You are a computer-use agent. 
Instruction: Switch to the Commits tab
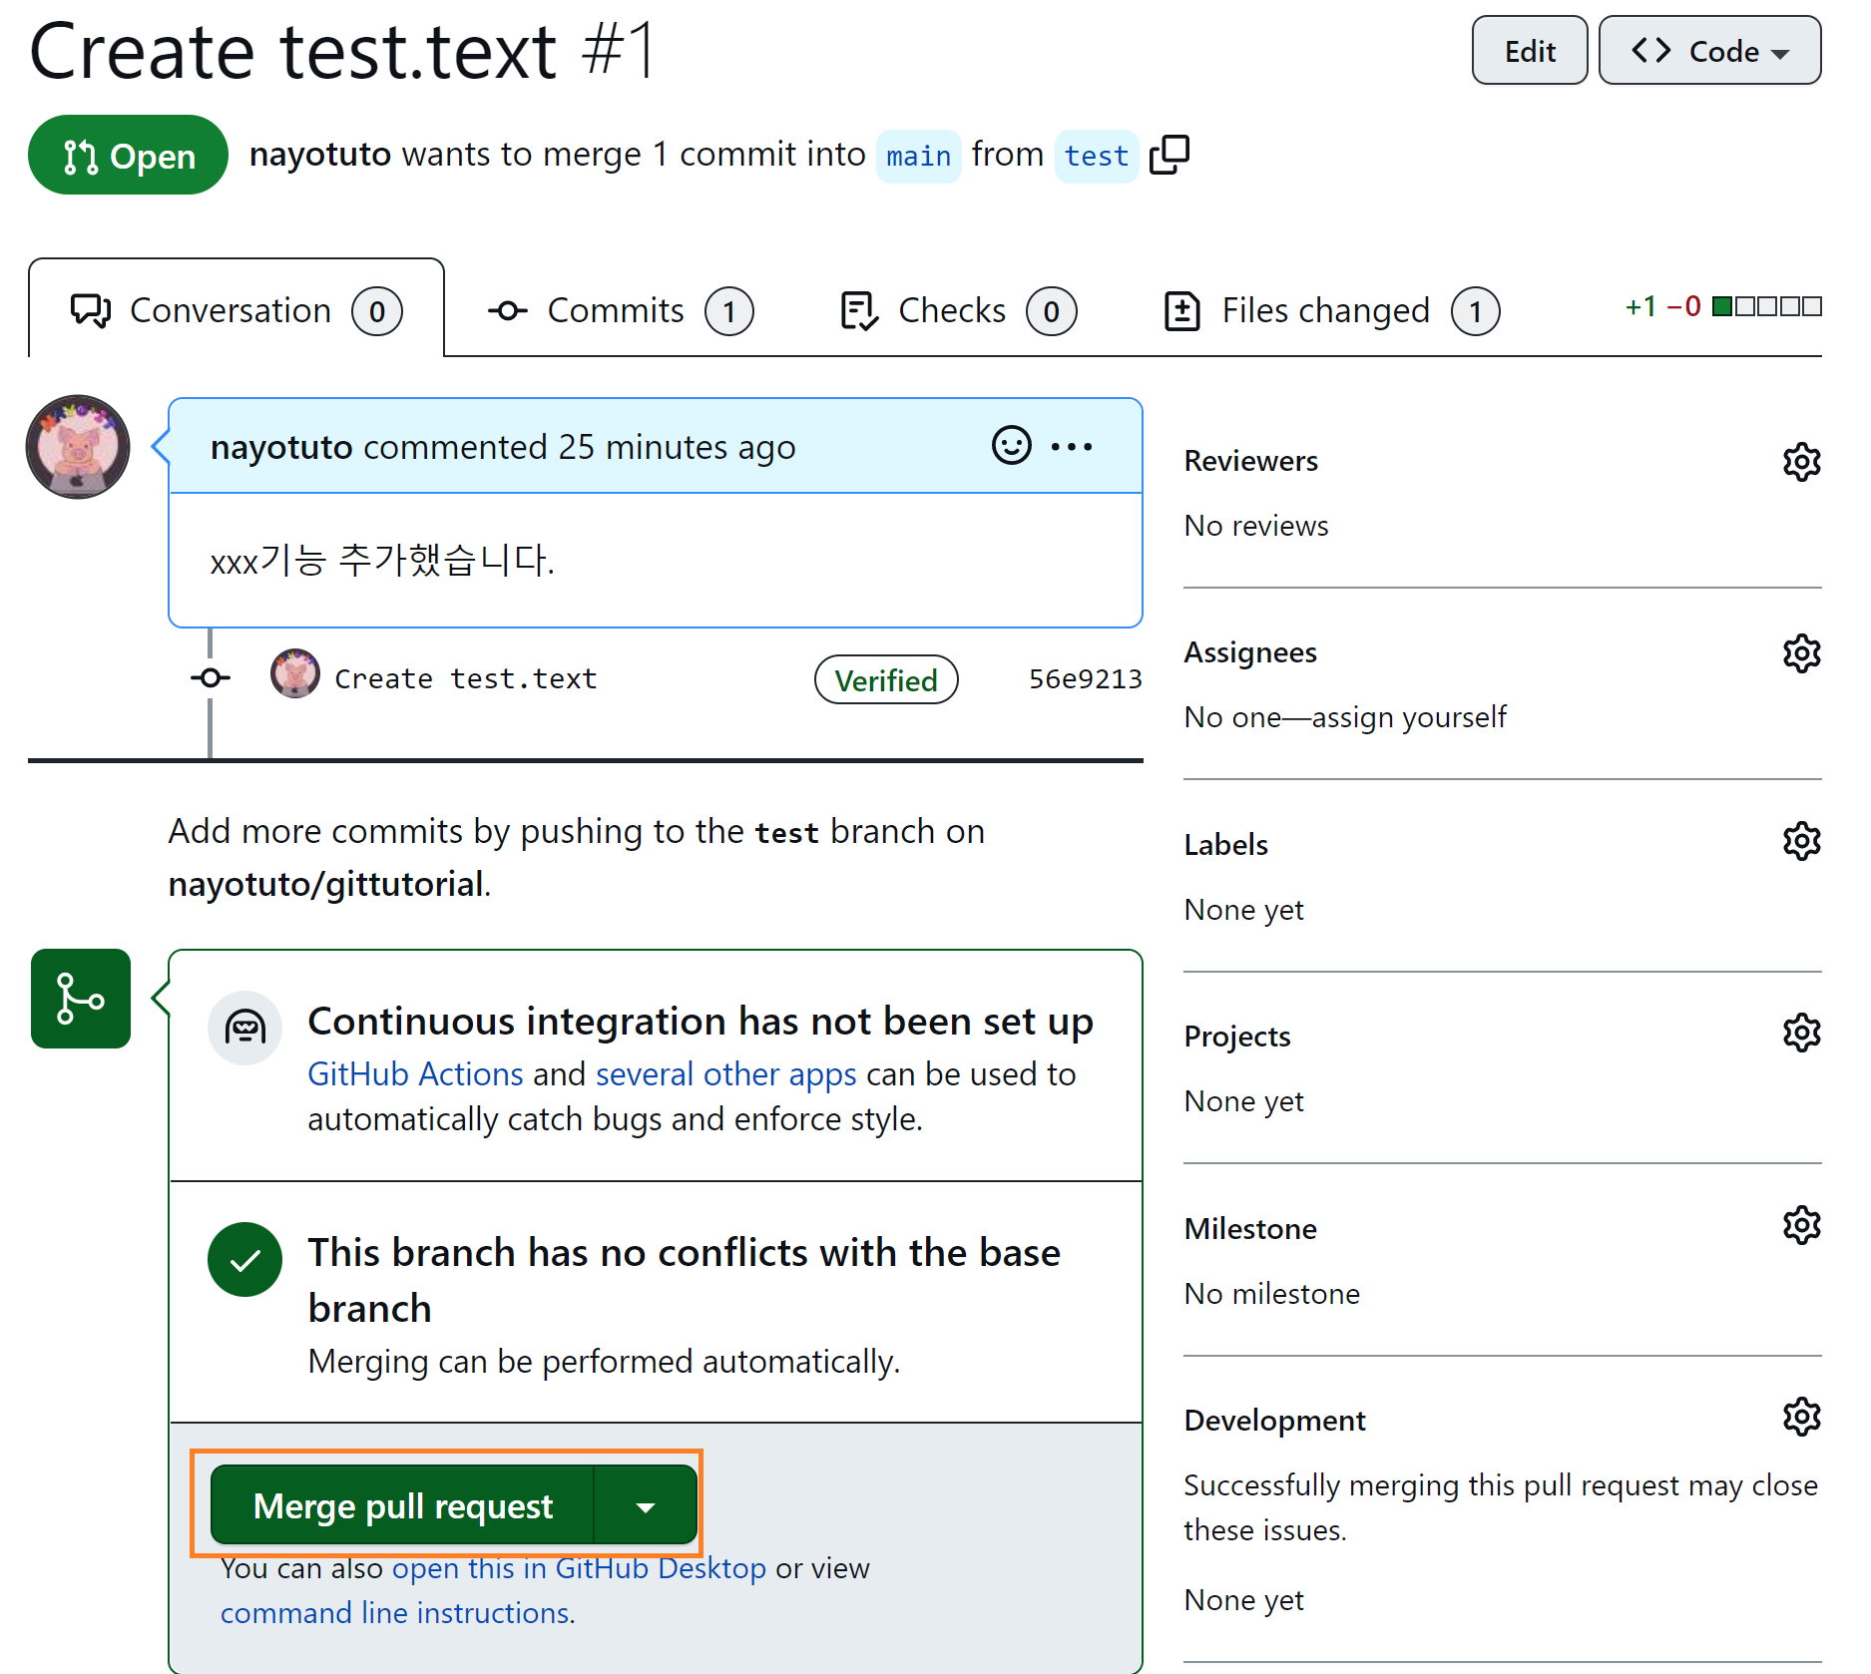coord(620,311)
